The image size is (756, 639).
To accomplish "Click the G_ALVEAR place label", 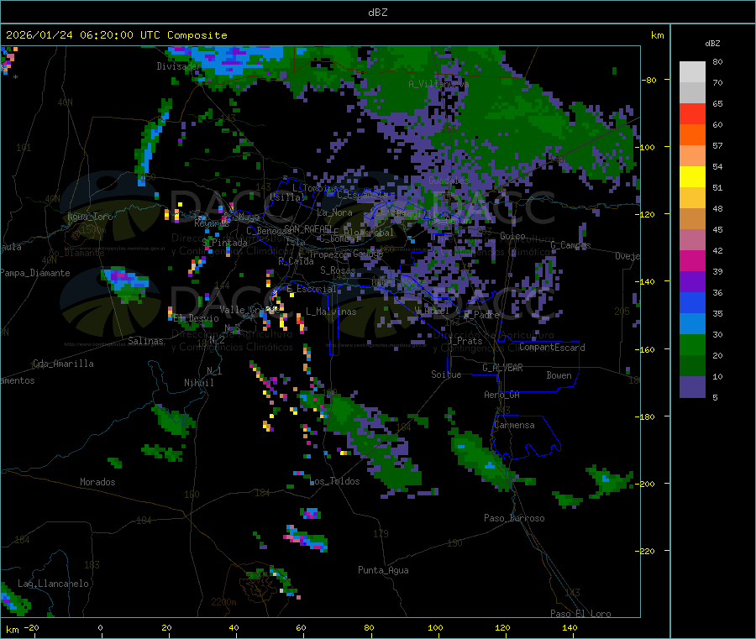I will click(502, 368).
